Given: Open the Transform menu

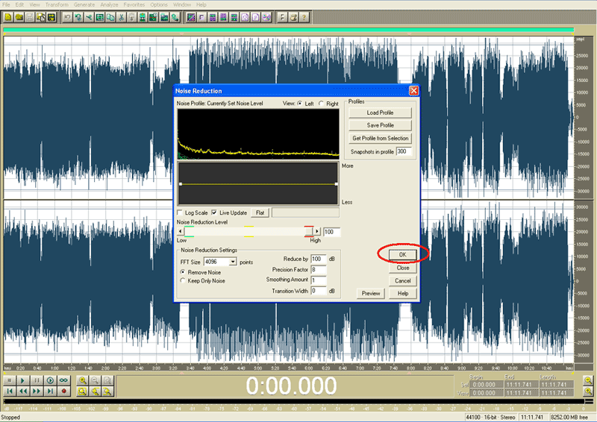Looking at the screenshot, I should click(x=57, y=4).
